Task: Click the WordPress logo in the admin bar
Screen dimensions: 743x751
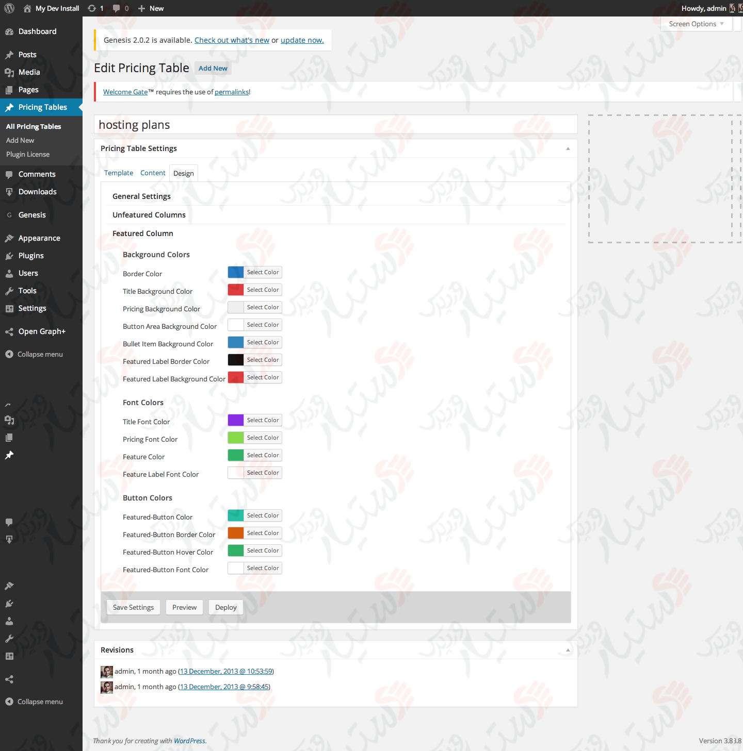Action: (x=9, y=8)
